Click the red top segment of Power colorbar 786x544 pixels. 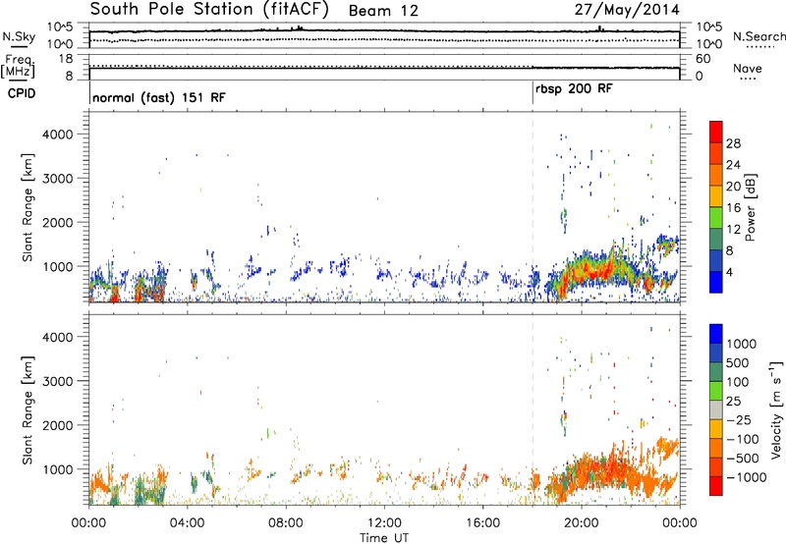[x=716, y=132]
